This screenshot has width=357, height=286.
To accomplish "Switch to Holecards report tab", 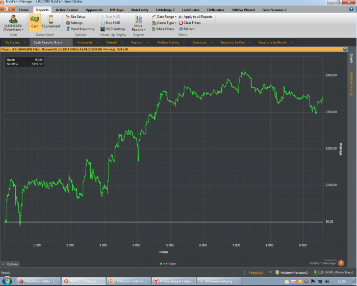I will 85,42.
